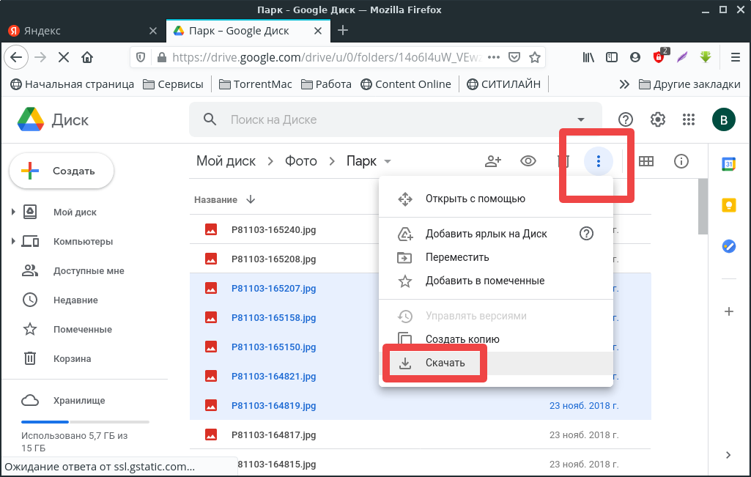751x477 pixels.
Task: Open Google Keep side panel icon
Action: click(x=729, y=205)
